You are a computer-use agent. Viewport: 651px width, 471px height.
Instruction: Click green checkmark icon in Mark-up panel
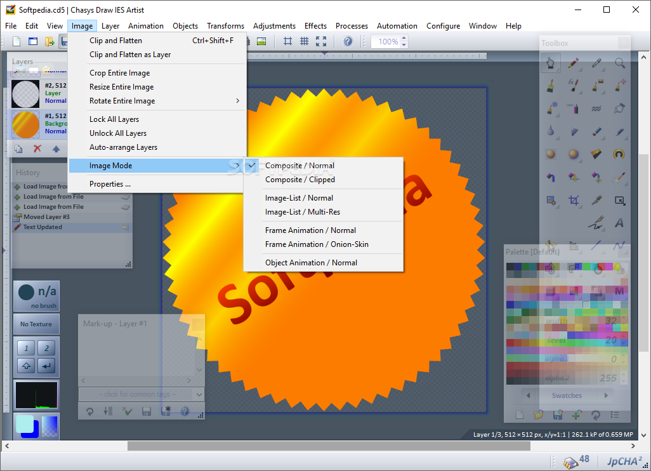pos(127,411)
